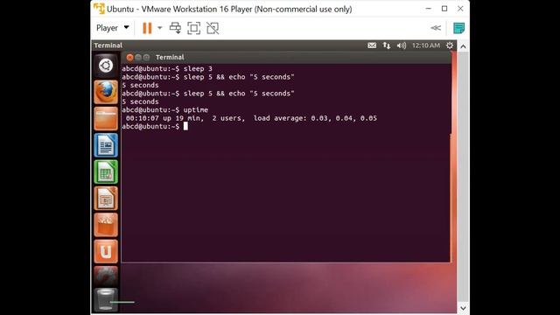Open System Settings launcher icon

106,276
